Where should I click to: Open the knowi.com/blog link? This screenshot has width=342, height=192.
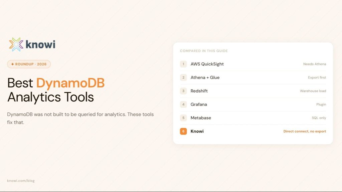coord(21,181)
